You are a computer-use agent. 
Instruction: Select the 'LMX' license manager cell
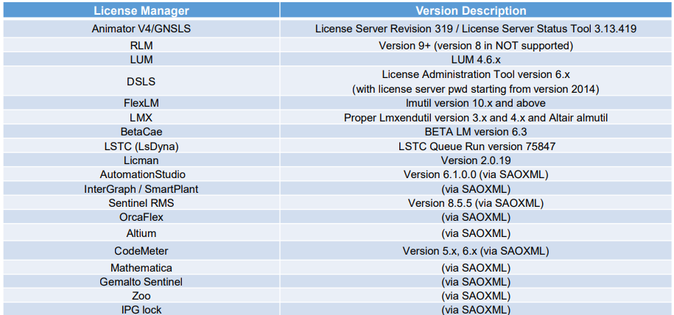(x=141, y=118)
